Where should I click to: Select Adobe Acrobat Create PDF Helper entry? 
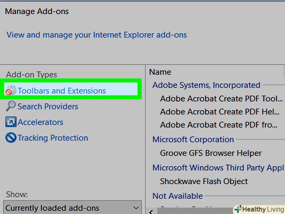pyautogui.click(x=219, y=112)
